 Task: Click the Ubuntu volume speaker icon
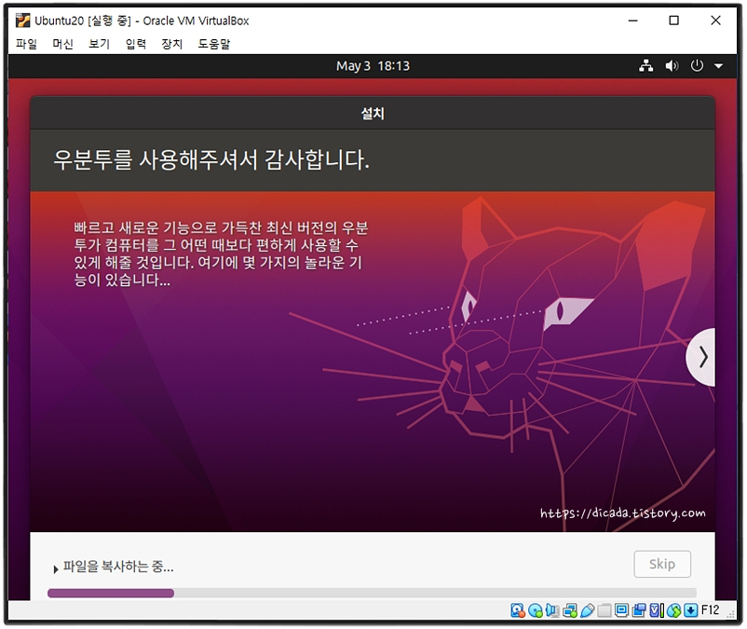(672, 66)
